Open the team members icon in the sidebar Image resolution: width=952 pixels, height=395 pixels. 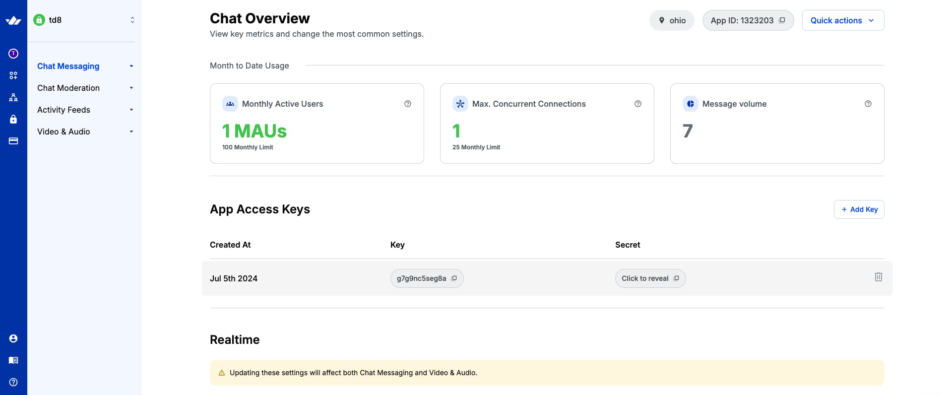coord(13,97)
